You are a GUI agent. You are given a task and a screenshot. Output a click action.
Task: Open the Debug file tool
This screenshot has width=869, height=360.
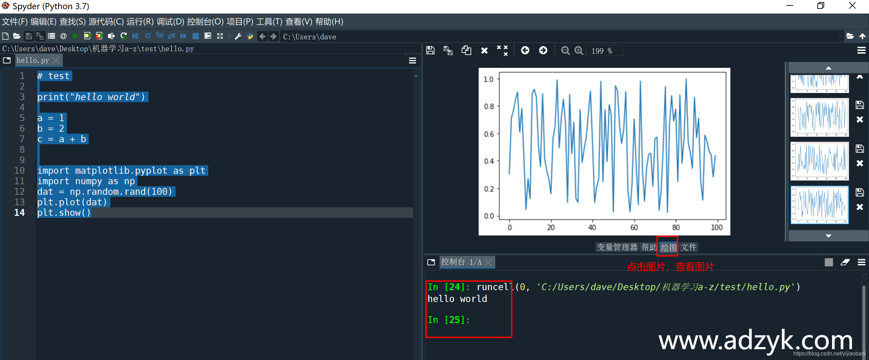coord(135,36)
